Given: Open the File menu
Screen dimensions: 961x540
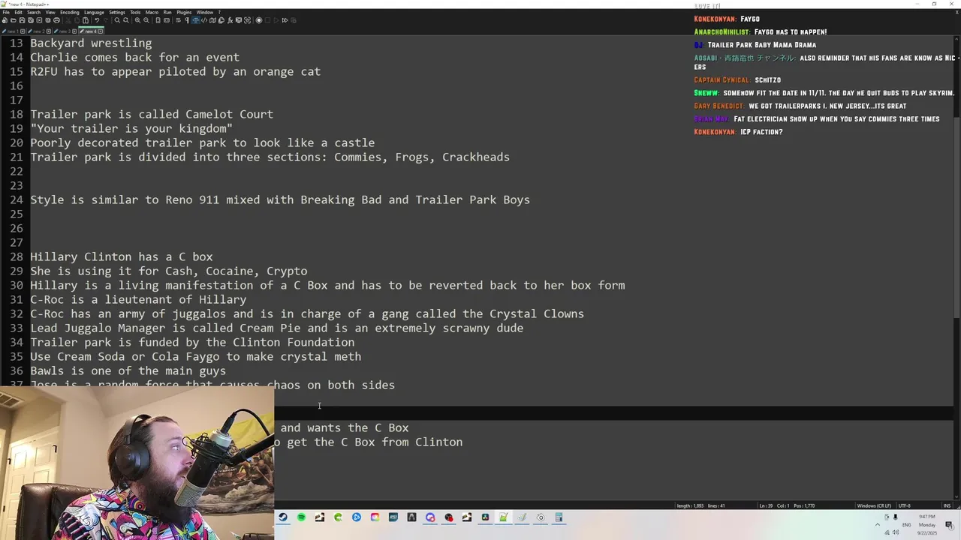Looking at the screenshot, I should coord(6,12).
